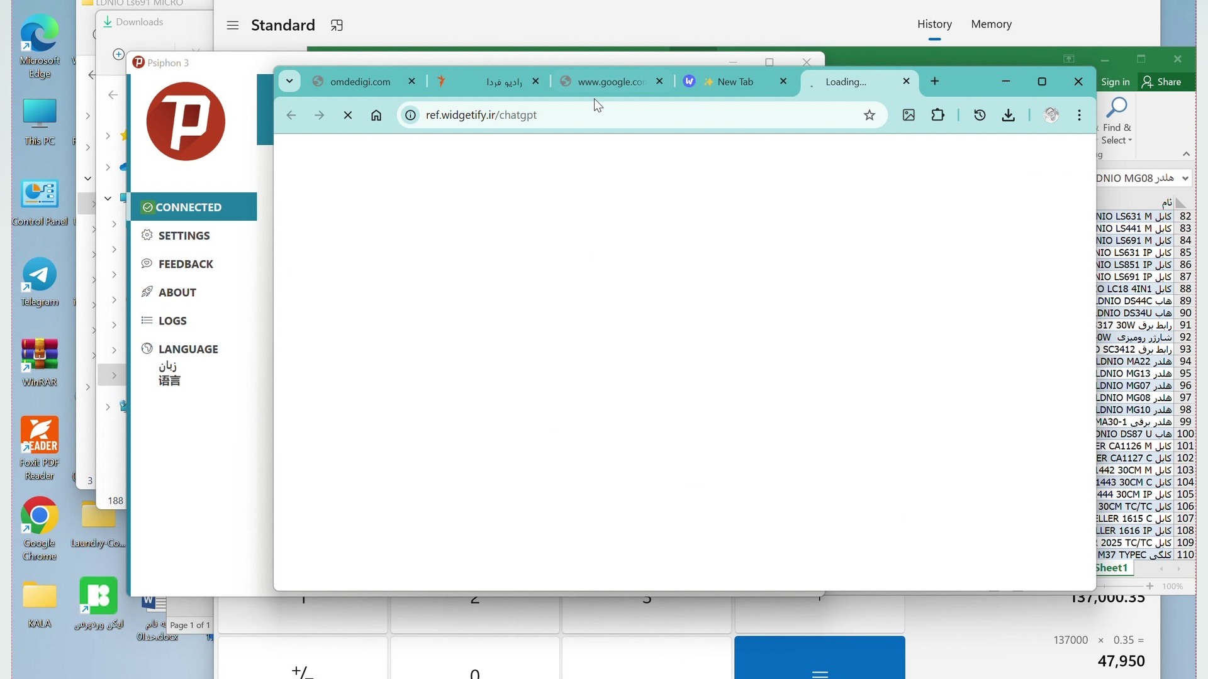Open a new browser tab

(935, 81)
